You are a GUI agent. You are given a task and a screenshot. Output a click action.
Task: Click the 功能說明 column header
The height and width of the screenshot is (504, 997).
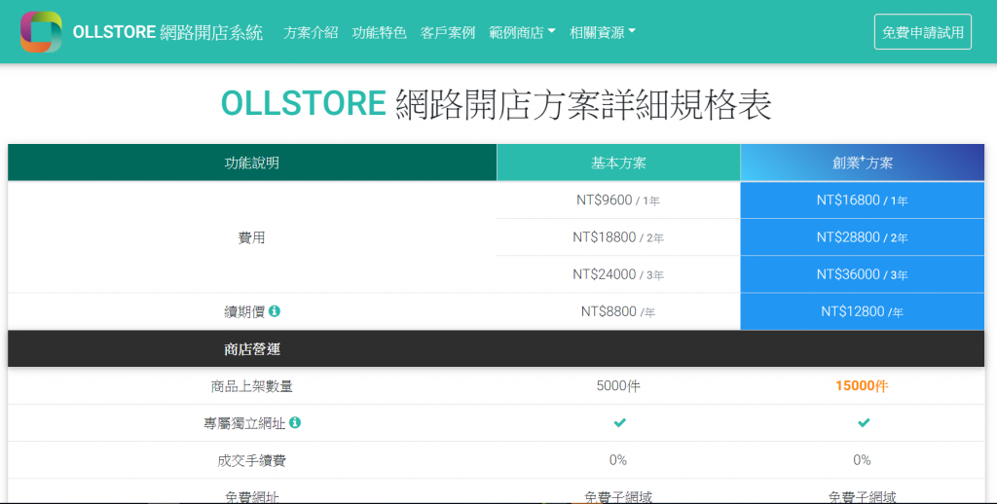pos(252,162)
